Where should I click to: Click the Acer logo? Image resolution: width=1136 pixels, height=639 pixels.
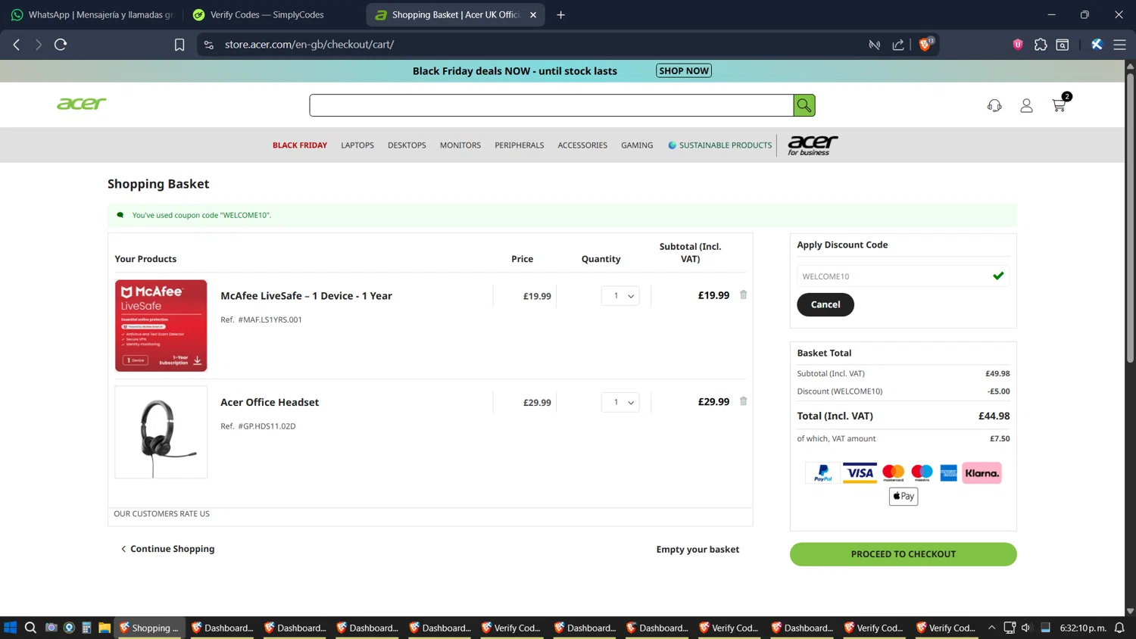(82, 104)
